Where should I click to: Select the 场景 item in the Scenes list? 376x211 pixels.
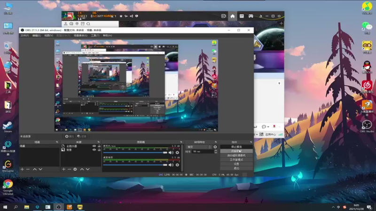[x=39, y=146]
